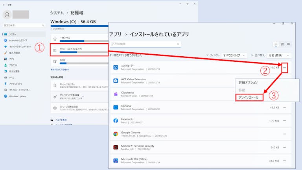
Task: Open システム in the Settings sidebar
Action: pos(24,34)
